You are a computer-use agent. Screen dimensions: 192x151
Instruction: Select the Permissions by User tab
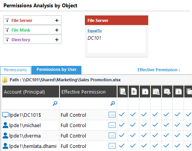point(56,70)
